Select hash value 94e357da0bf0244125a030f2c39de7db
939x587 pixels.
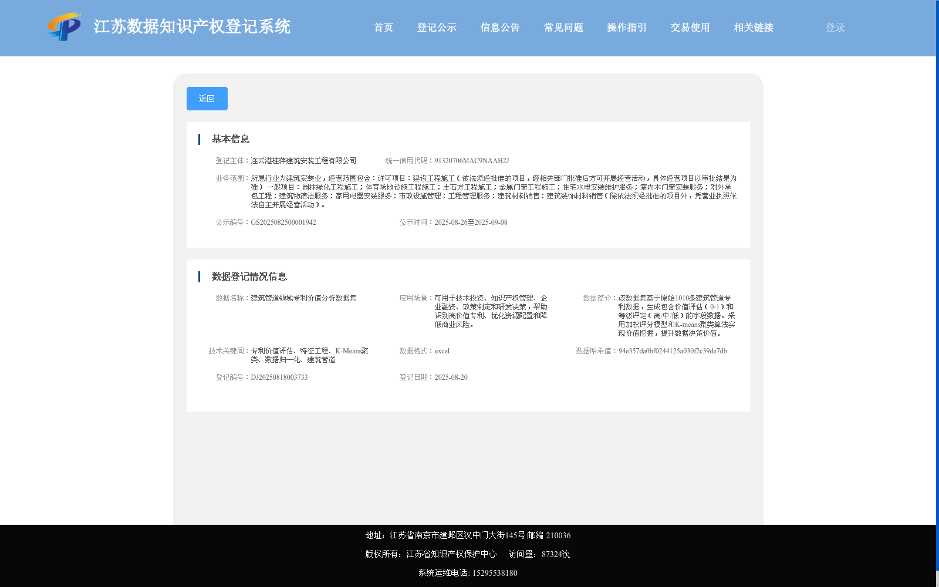pos(673,351)
